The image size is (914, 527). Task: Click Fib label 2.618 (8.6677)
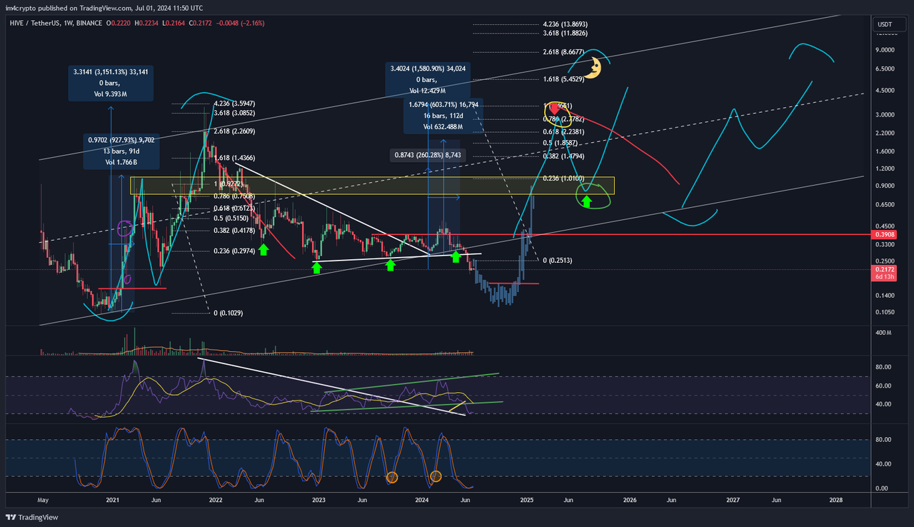click(563, 52)
